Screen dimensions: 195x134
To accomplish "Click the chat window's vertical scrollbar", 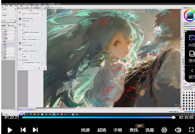I will click(x=46, y=58).
